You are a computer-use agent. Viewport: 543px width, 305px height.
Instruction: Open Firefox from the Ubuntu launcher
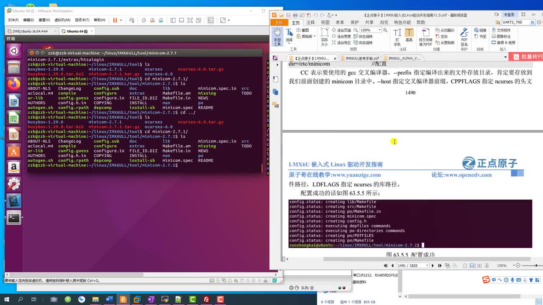click(x=14, y=83)
